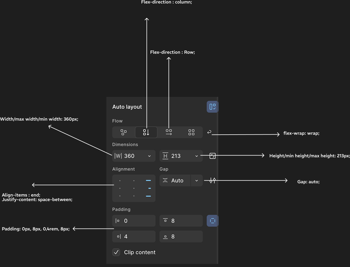The height and width of the screenshot is (267, 350).
Task: Select the freeform flow icon
Action: pos(123,132)
